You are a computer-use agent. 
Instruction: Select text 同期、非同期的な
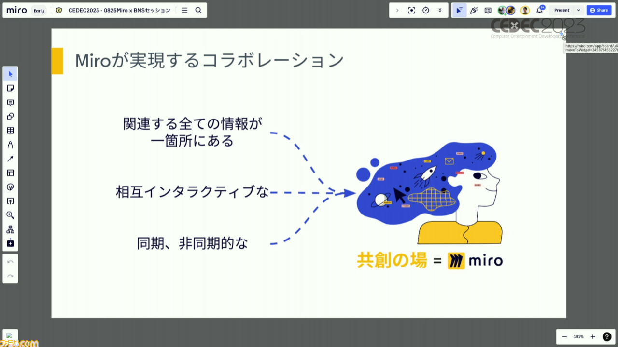[192, 243]
